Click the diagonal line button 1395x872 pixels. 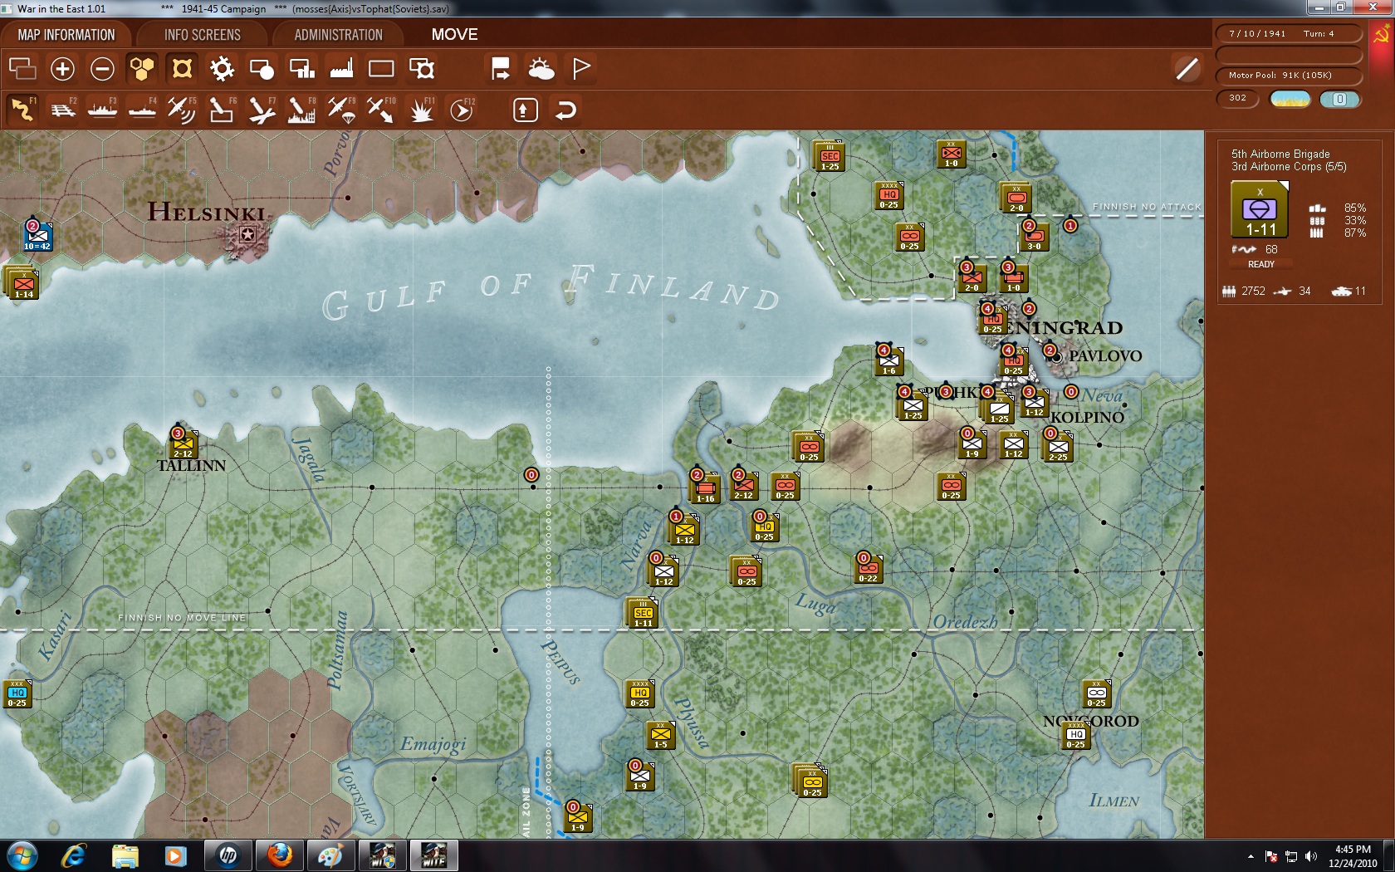point(1187,69)
